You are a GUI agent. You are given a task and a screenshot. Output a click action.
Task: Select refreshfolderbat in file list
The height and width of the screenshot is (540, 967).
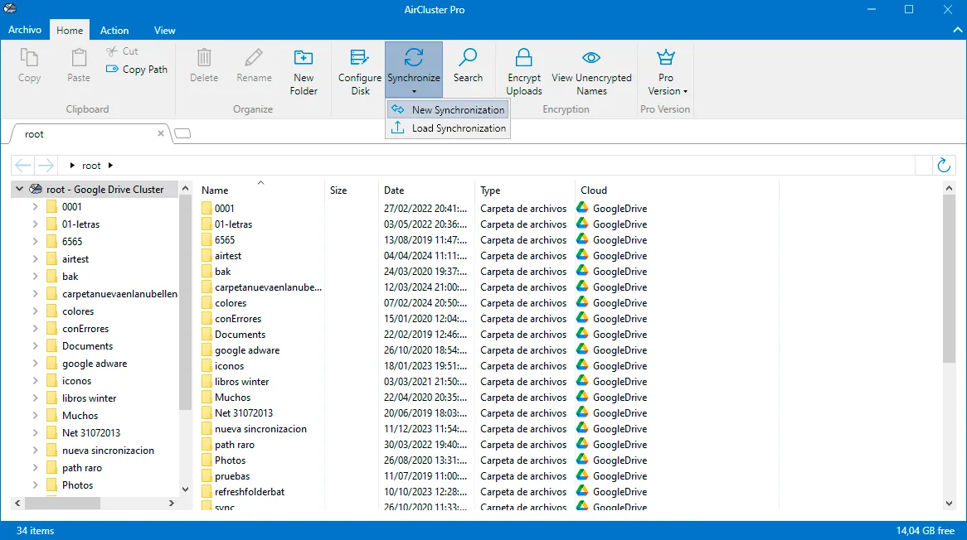[250, 492]
